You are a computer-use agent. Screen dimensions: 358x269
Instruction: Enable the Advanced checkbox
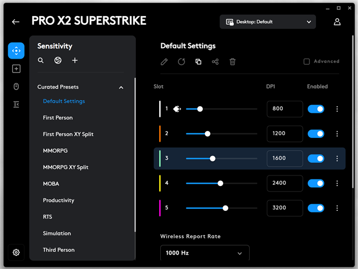[x=307, y=61]
